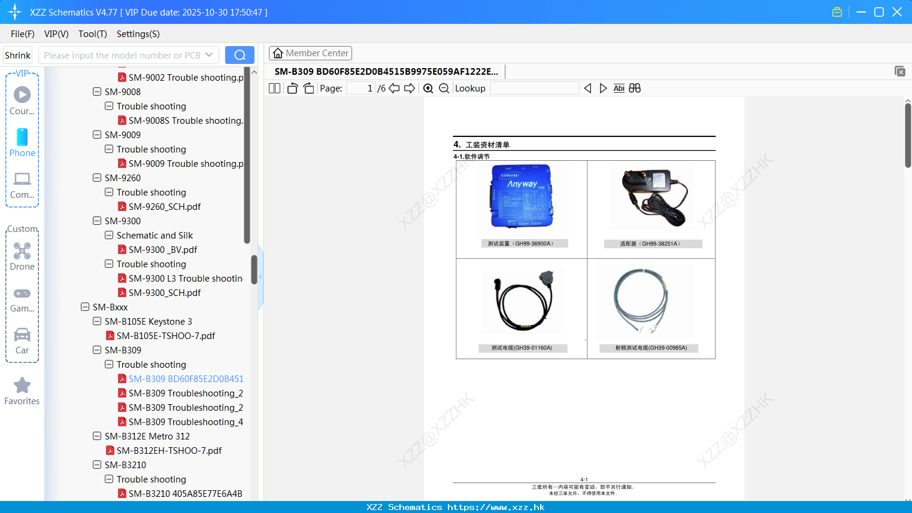Collapse the SM-9260 node

97,178
